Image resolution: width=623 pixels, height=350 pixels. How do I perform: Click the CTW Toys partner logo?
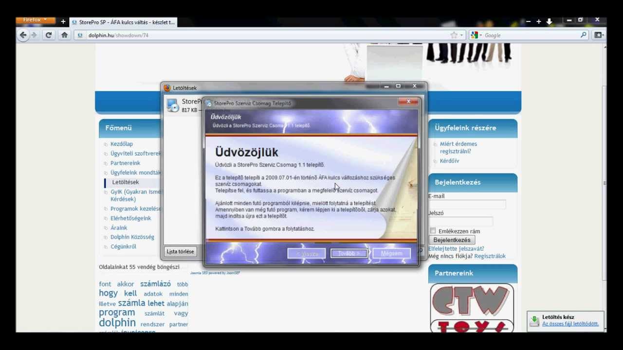472,308
